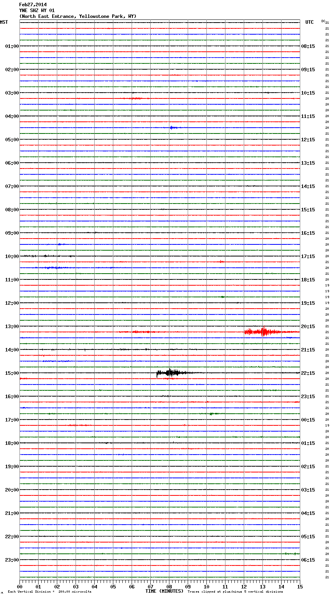This screenshot has width=331, height=597.
Task: Select the "15:00" MST hour label
Action: pos(12,373)
